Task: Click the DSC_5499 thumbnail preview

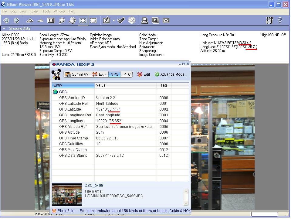Action: click(x=67, y=194)
